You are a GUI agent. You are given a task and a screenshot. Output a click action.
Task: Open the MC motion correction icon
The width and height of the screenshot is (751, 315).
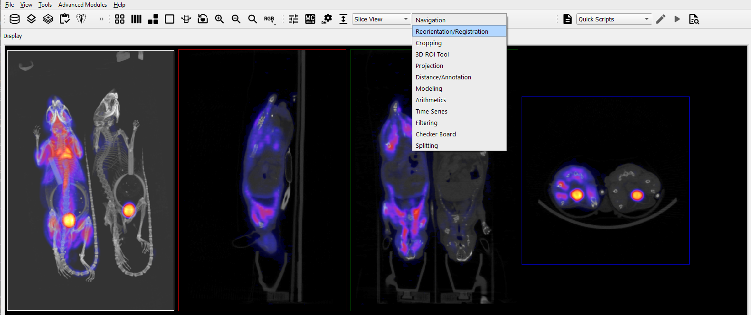pyautogui.click(x=310, y=19)
